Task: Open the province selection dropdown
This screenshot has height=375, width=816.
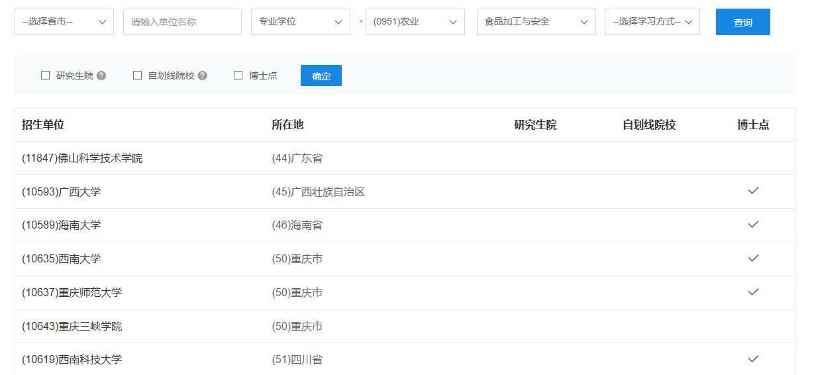Action: click(x=64, y=22)
